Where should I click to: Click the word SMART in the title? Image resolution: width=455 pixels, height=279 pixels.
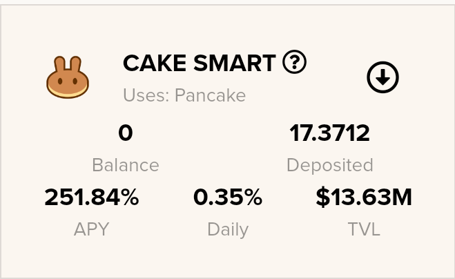pos(235,63)
